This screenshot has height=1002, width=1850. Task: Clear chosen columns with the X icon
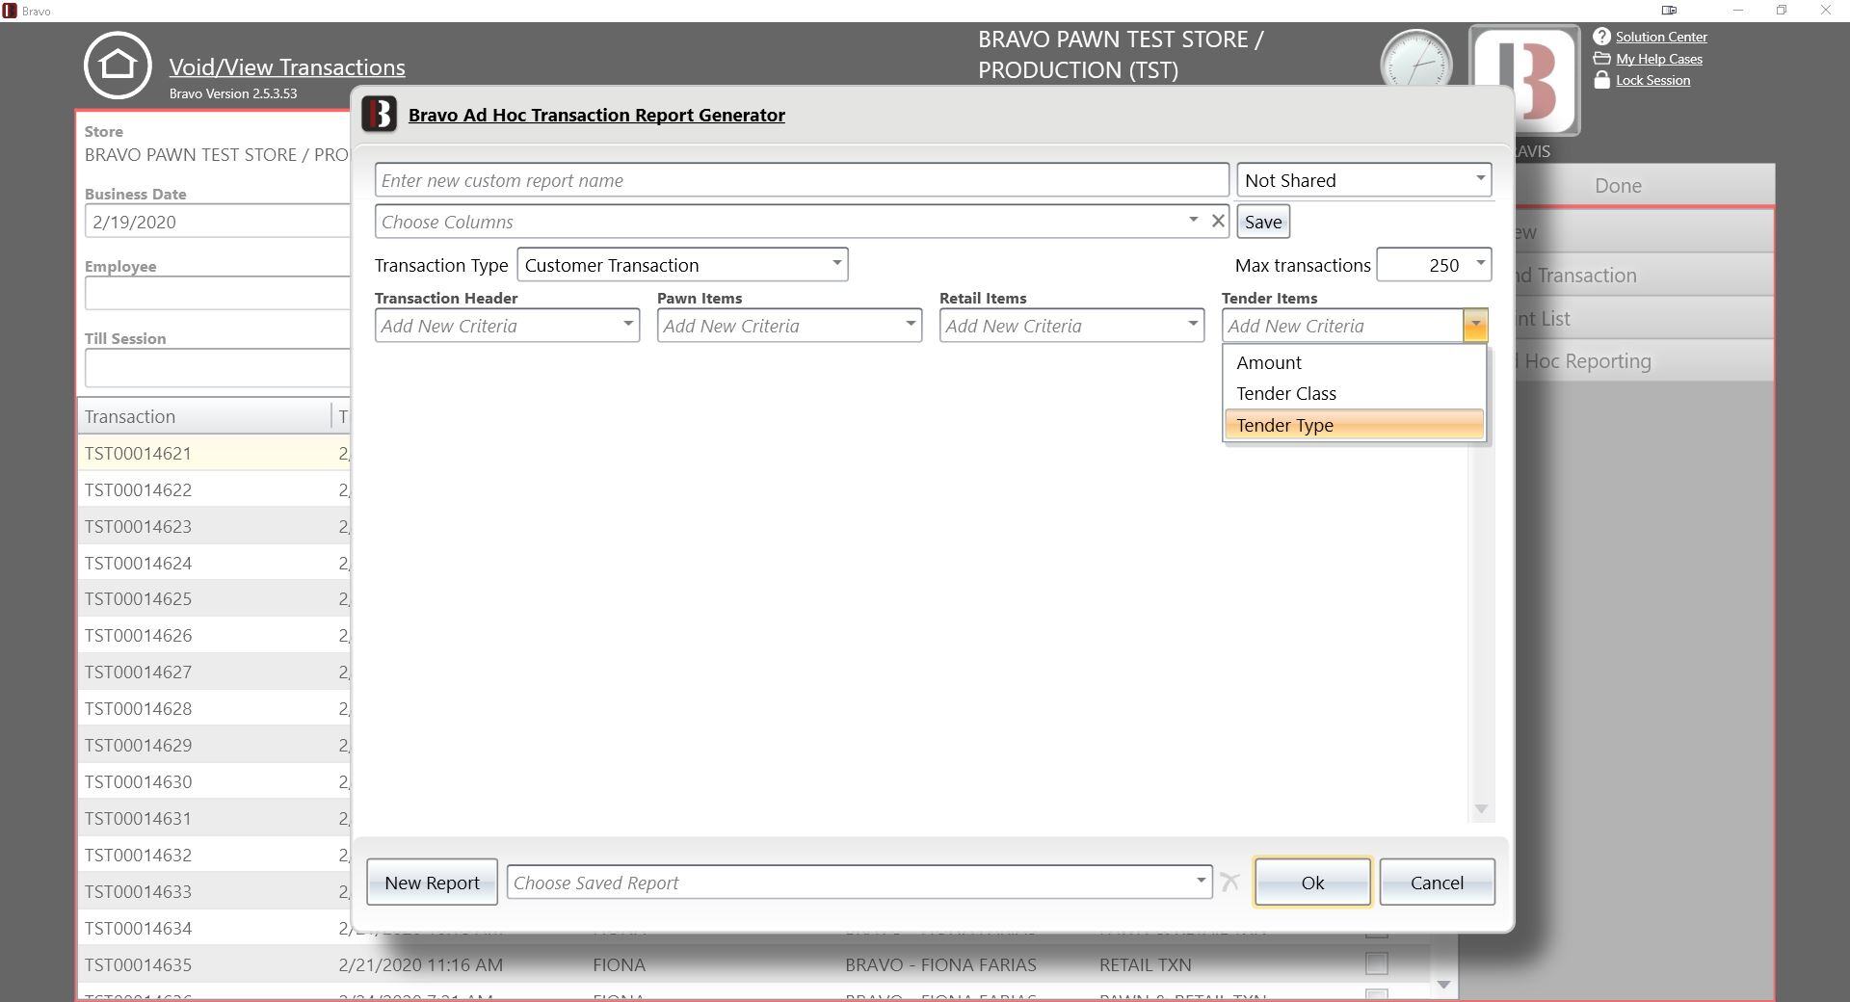pyautogui.click(x=1218, y=221)
